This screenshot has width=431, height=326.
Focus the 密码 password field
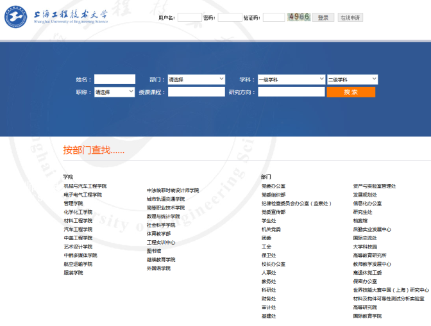pyautogui.click(x=230, y=17)
